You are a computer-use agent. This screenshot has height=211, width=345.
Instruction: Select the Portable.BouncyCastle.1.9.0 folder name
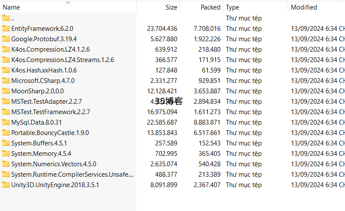click(50, 133)
